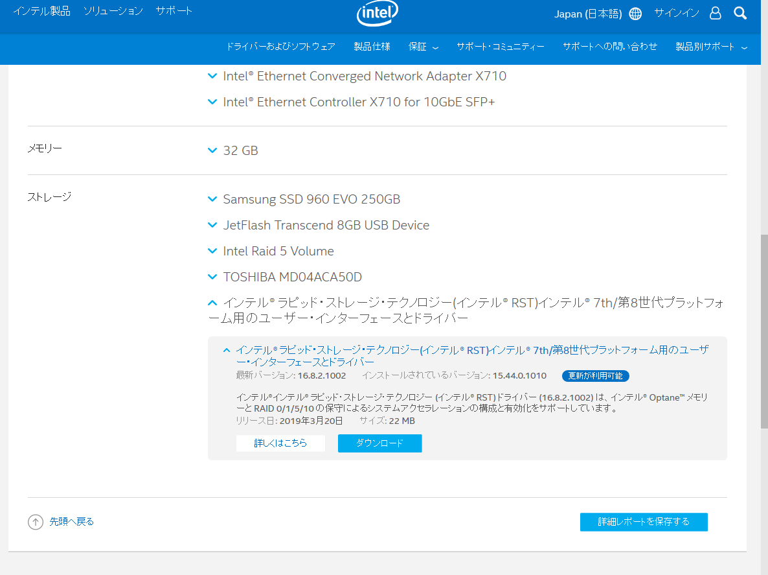Click release date 2019年3月20日 text
768x575 pixels.
point(311,421)
